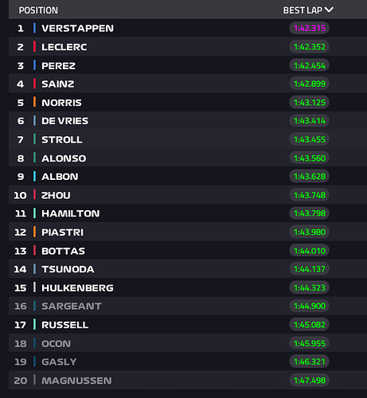Click Albon's light blue team color bar

(34, 177)
